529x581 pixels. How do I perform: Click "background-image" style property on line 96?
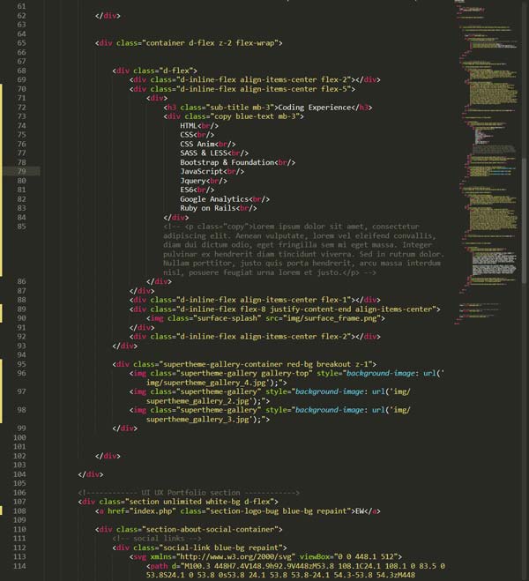[381, 373]
